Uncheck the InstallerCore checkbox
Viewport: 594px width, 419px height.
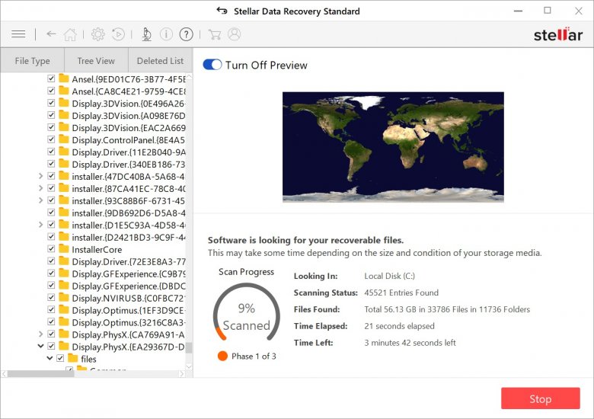click(51, 249)
